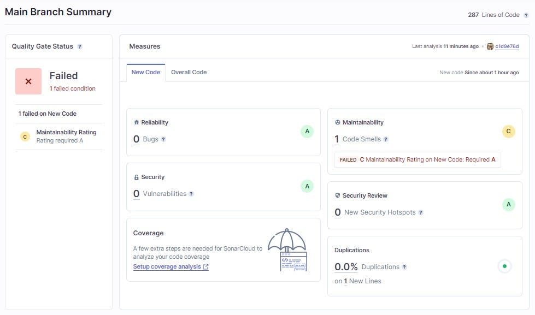Click the Maintainability C rating badge
This screenshot has width=535, height=315.
508,131
